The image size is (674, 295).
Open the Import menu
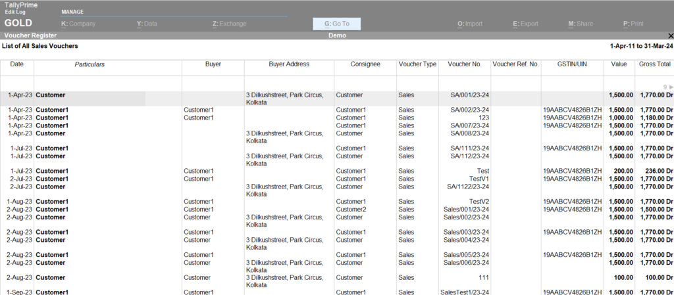[470, 24]
